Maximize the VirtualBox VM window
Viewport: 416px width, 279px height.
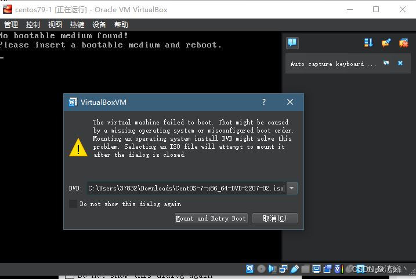coord(375,9)
